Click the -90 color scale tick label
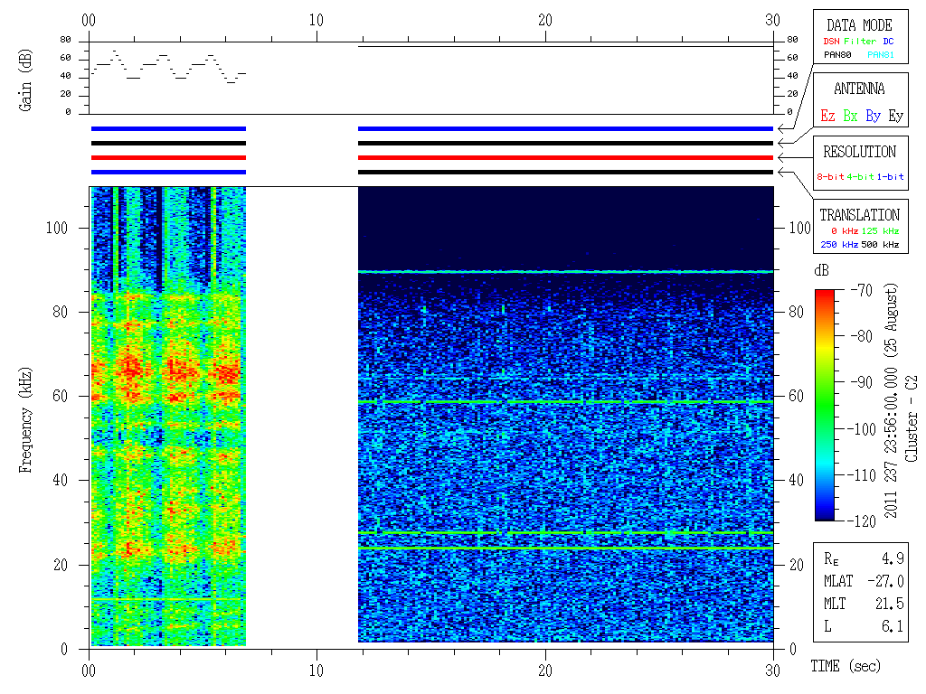 click(x=862, y=382)
